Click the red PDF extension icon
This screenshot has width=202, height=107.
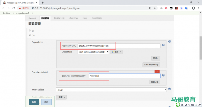(x=176, y=8)
